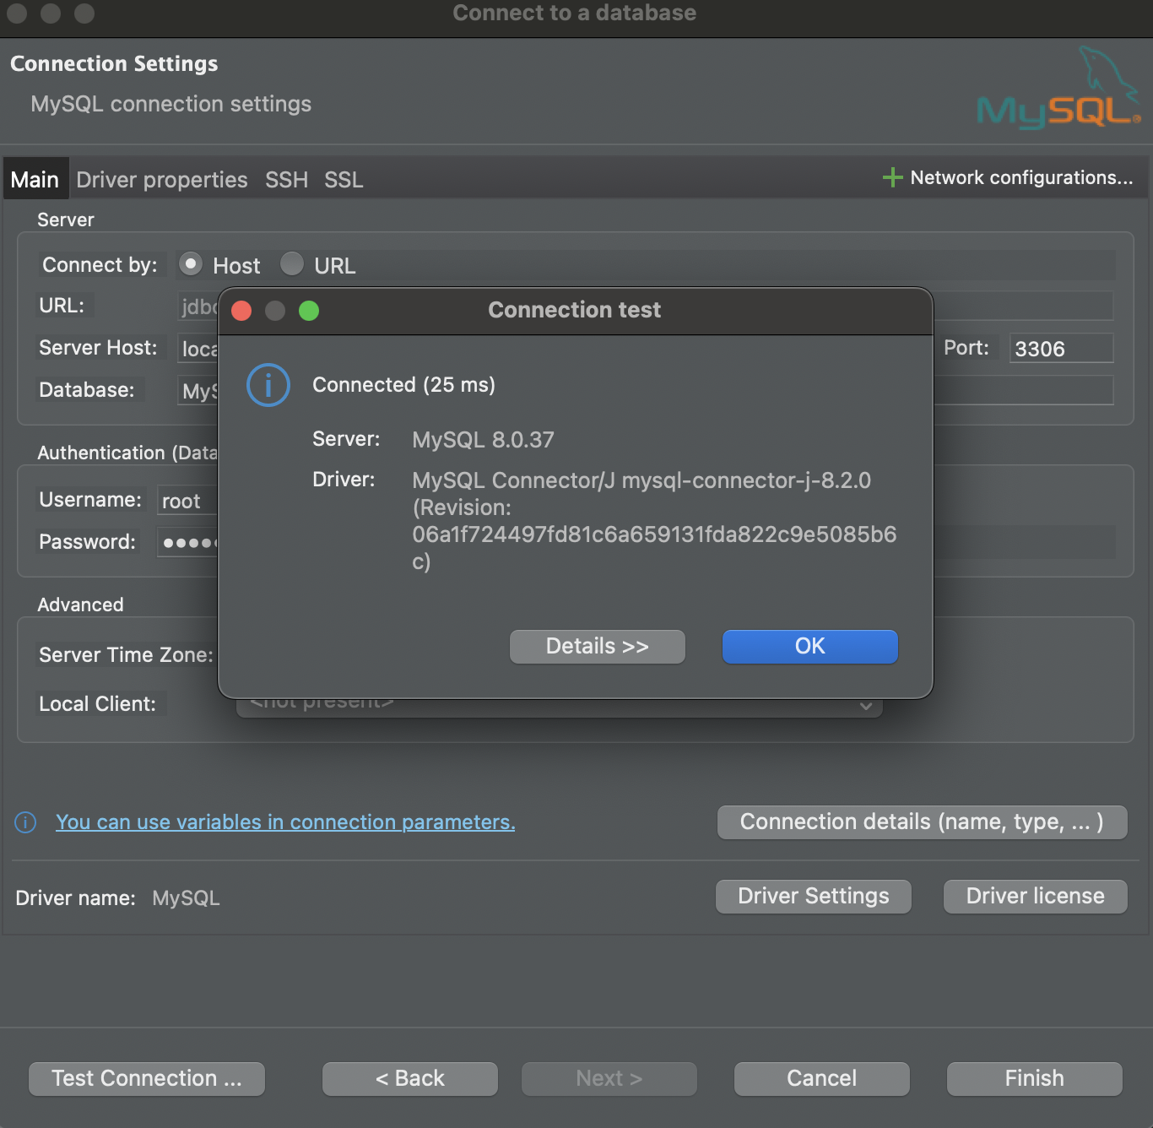The height and width of the screenshot is (1128, 1153).
Task: Open Driver Settings
Action: point(814,897)
